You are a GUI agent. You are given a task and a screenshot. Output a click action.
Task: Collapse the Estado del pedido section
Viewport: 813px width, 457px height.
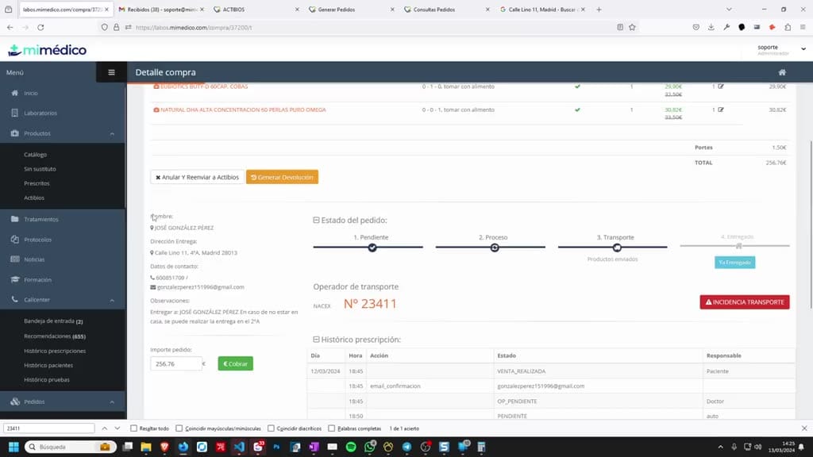point(316,221)
